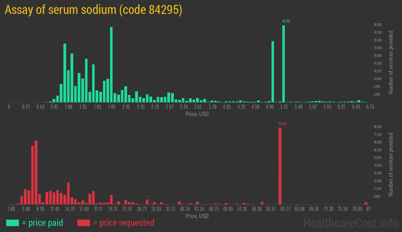Click the "= price paid" legend text
This screenshot has height=232, width=402.
click(43, 223)
